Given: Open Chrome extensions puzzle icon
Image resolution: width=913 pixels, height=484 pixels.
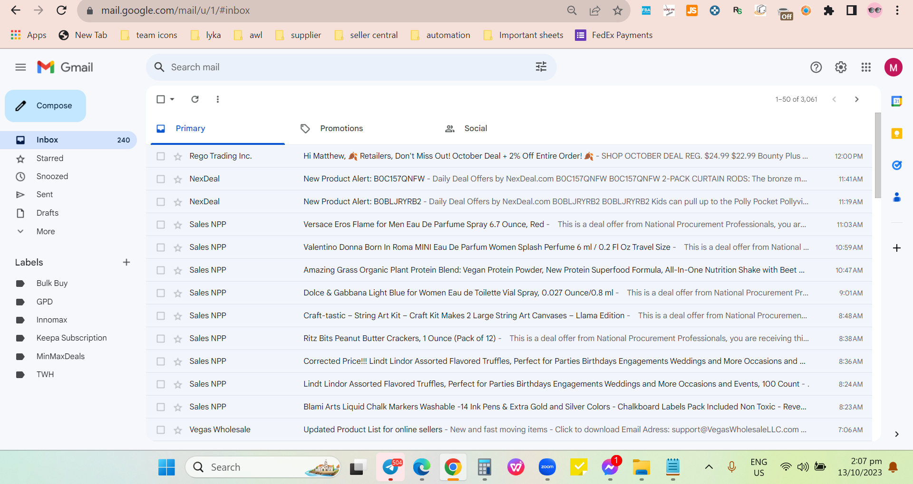Looking at the screenshot, I should tap(829, 10).
